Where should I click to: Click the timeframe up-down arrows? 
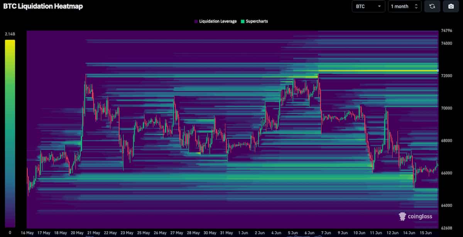coord(416,7)
